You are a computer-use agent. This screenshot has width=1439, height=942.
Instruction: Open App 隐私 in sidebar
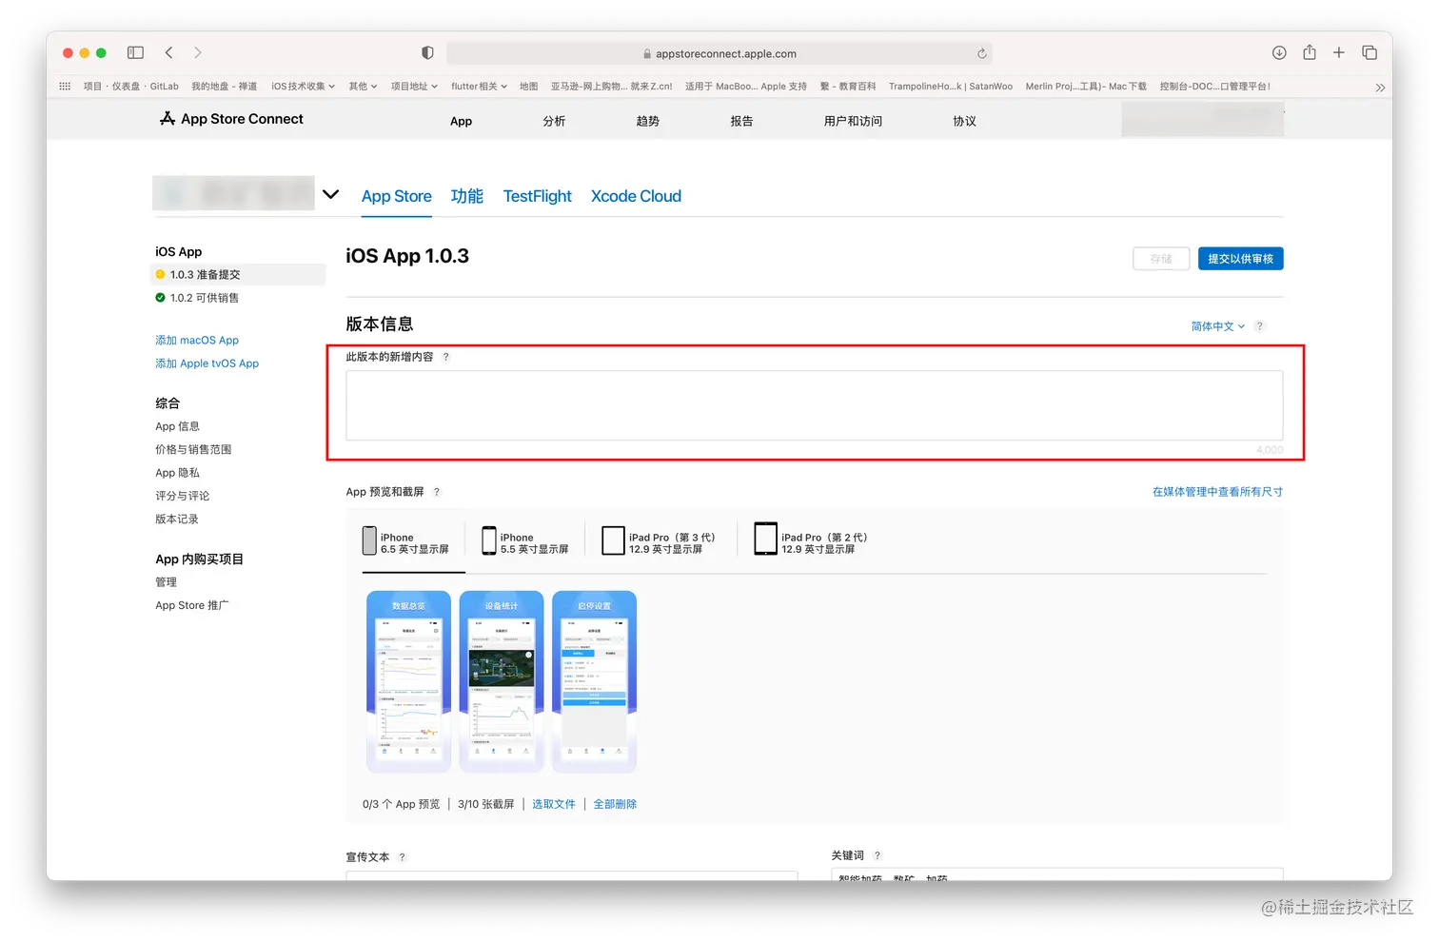[177, 473]
